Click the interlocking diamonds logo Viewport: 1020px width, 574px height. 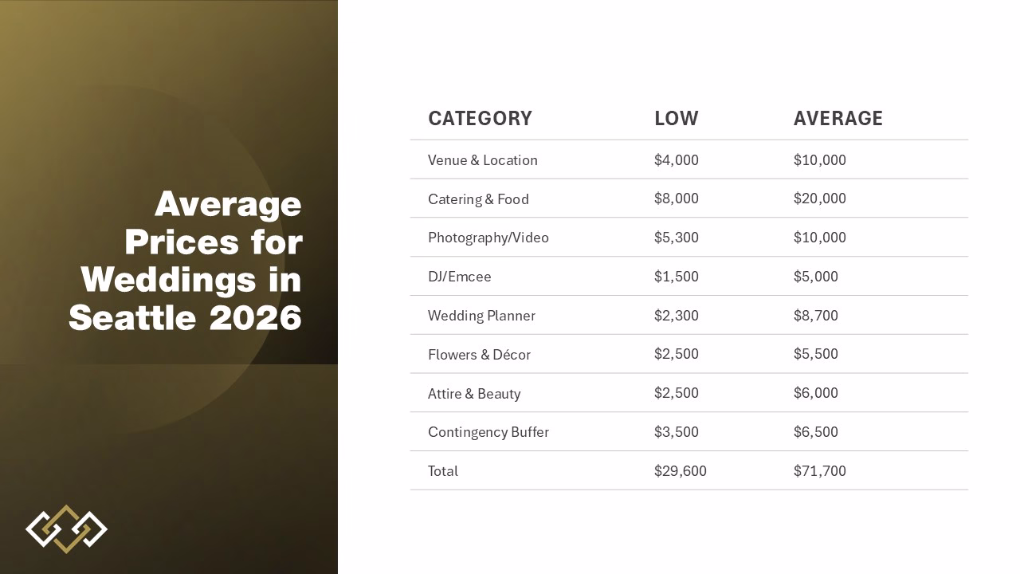pyautogui.click(x=66, y=529)
